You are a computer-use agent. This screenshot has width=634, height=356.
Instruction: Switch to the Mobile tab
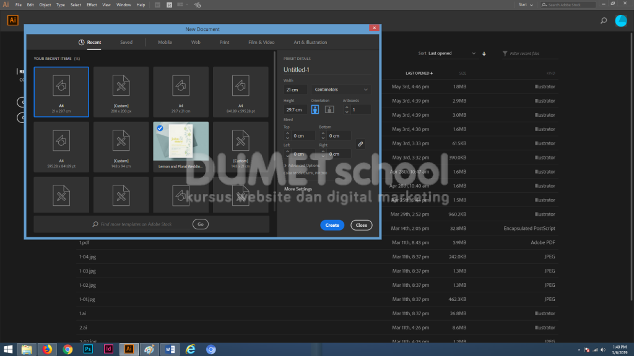[165, 42]
